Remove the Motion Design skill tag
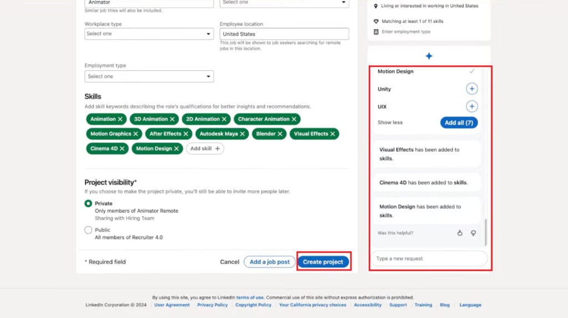The width and height of the screenshot is (568, 318). click(176, 148)
